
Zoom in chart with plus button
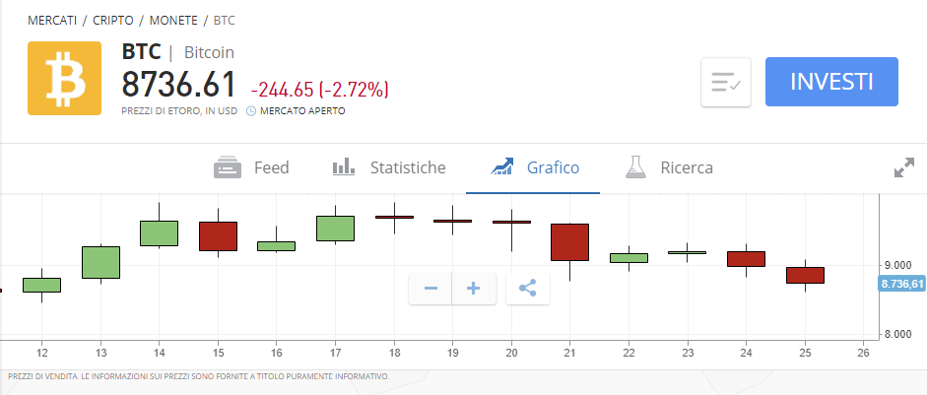coord(474,289)
